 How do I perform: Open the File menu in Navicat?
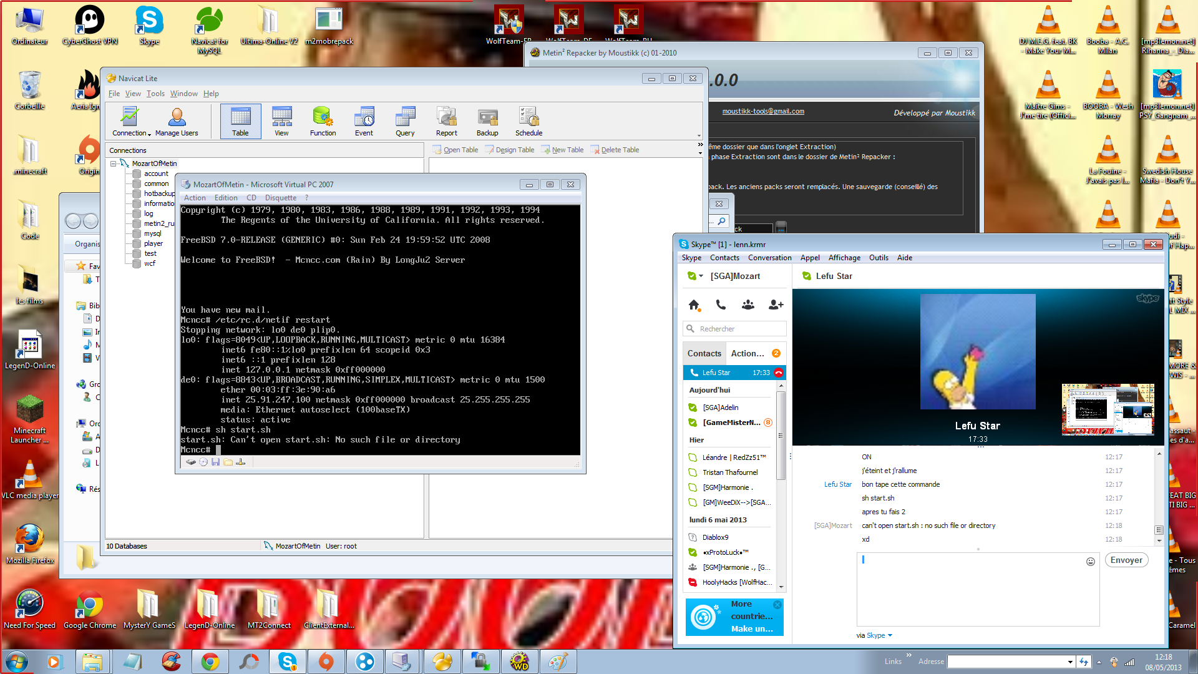114,94
